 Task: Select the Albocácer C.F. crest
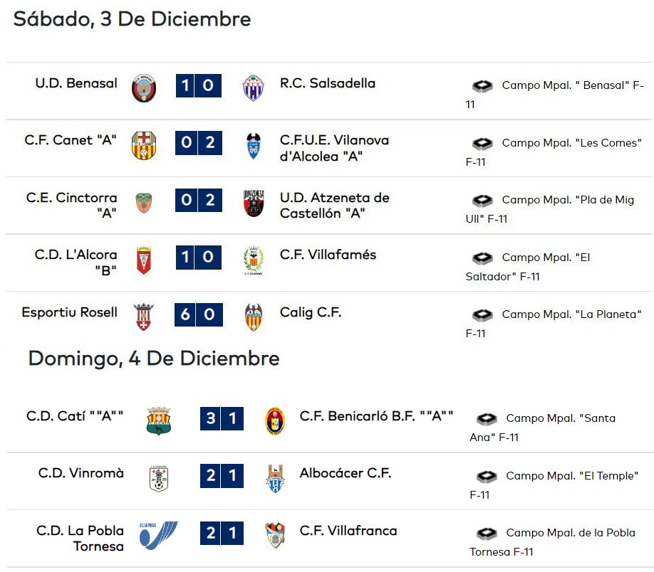point(275,479)
